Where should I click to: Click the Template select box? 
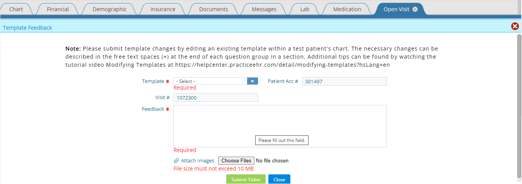click(x=216, y=81)
